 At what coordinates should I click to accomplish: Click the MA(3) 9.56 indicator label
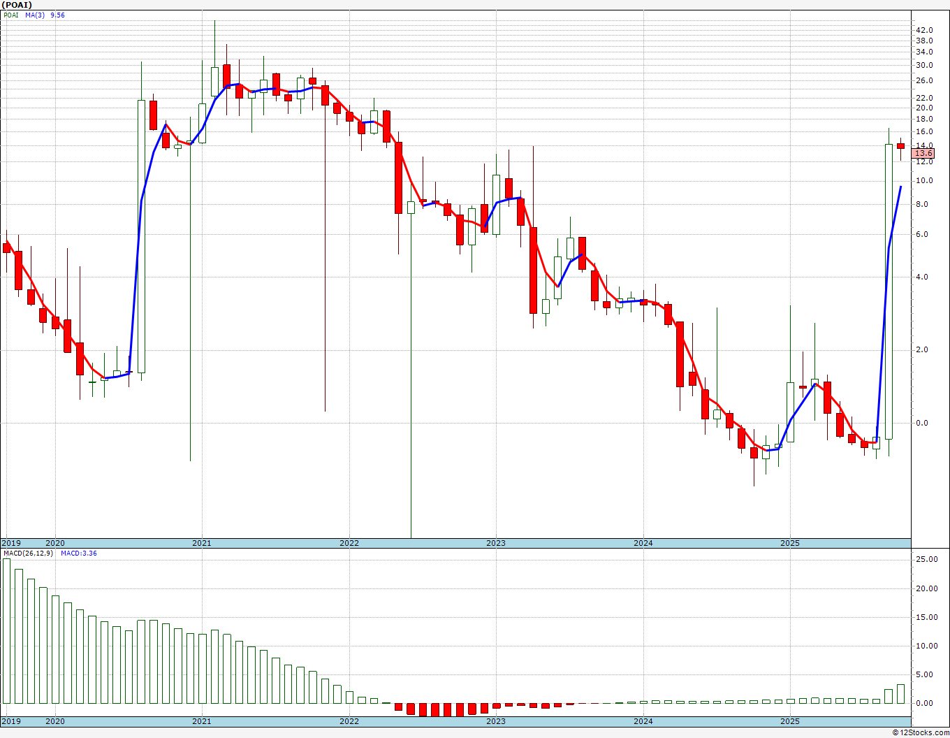click(45, 15)
